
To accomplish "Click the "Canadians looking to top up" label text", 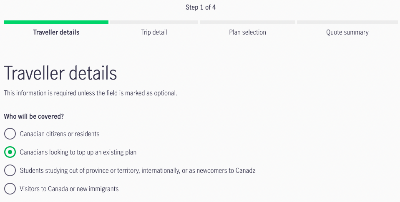I will [78, 152].
